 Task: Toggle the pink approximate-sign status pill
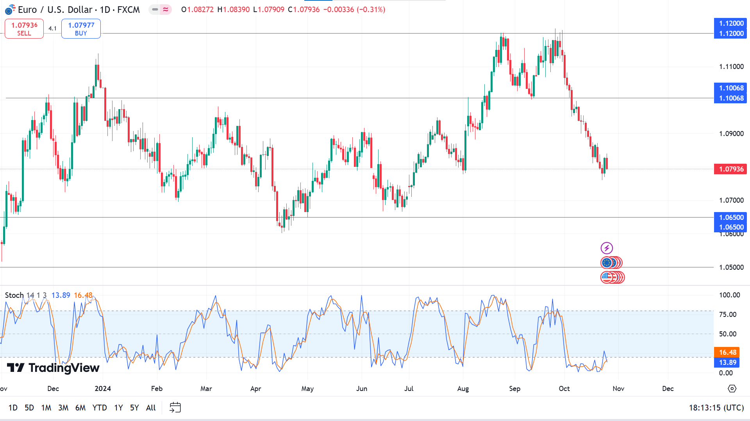[166, 9]
